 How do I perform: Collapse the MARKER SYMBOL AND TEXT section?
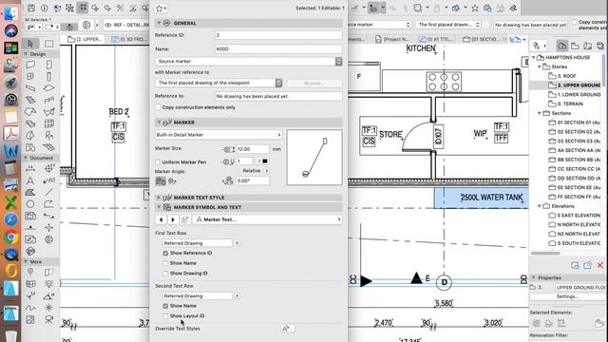point(159,207)
